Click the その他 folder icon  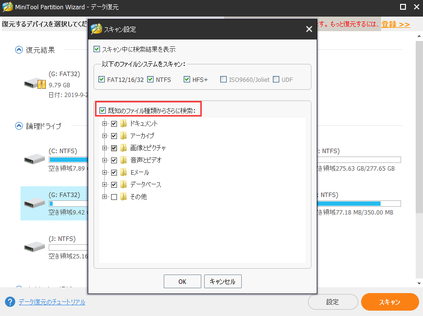(x=123, y=197)
